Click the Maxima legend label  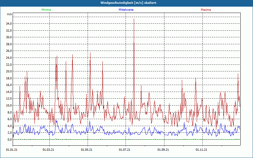click(206, 10)
